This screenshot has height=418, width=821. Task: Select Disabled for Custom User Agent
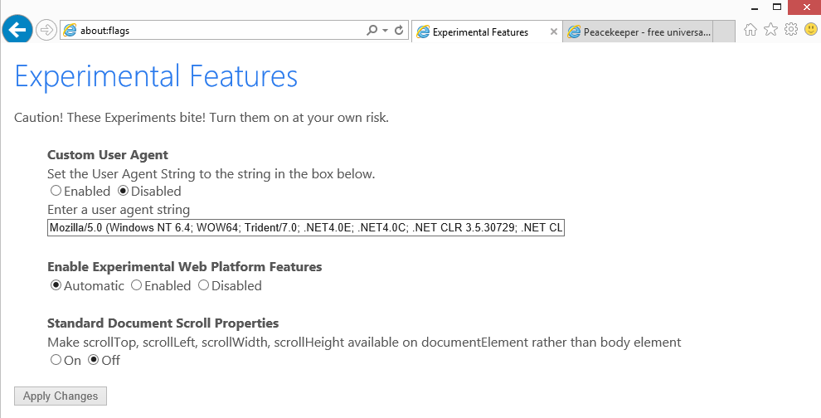click(123, 191)
